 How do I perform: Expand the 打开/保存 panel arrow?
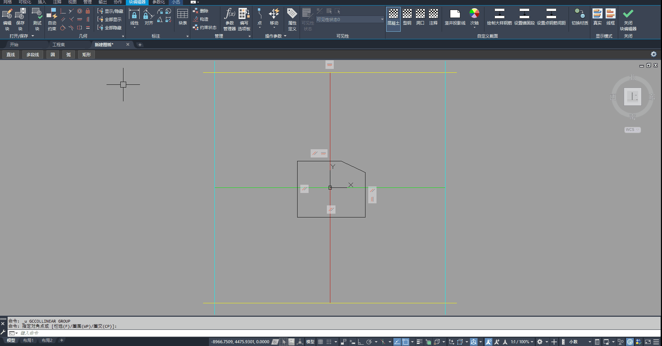[x=33, y=36]
